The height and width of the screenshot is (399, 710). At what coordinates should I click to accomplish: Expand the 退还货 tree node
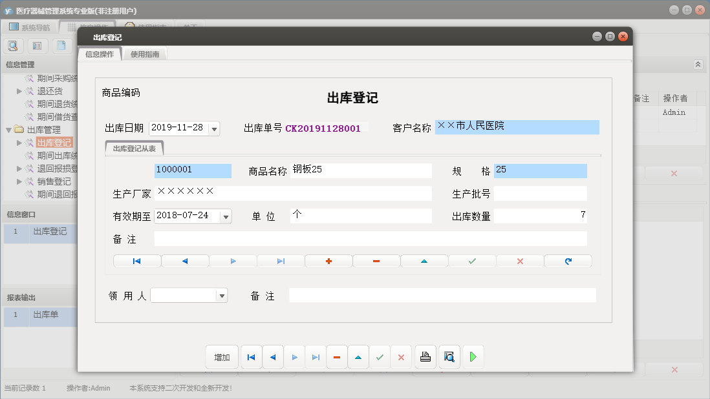pyautogui.click(x=19, y=90)
